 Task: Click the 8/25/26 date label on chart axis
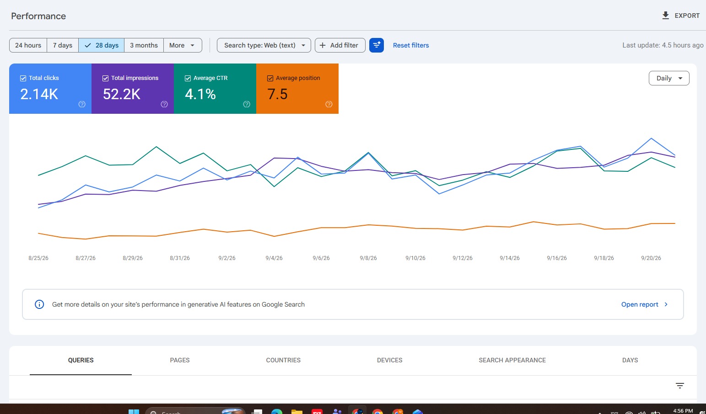coord(38,258)
